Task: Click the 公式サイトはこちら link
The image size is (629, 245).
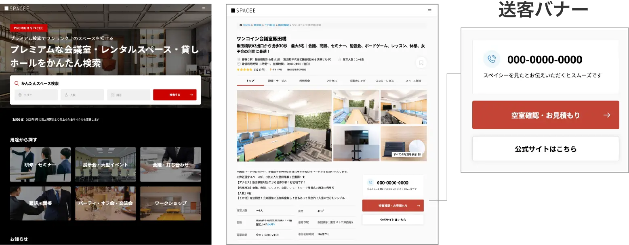Action: click(545, 149)
